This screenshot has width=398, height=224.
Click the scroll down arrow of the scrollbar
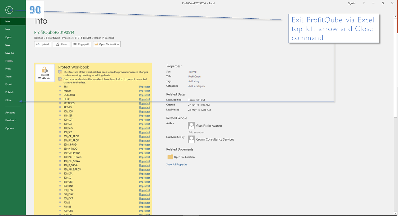pyautogui.click(x=396, y=213)
